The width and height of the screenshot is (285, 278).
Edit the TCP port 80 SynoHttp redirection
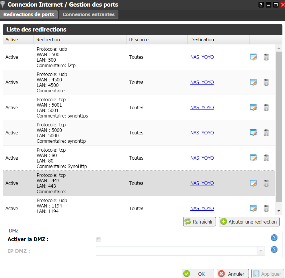coord(253,158)
